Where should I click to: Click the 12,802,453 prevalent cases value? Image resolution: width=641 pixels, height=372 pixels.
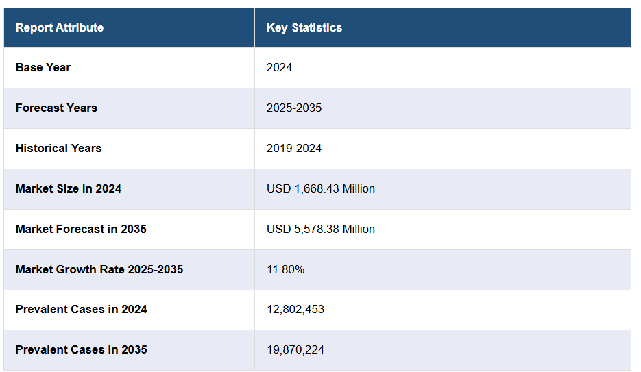click(295, 309)
